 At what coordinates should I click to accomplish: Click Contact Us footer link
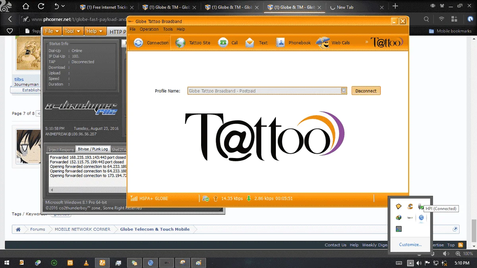335,245
